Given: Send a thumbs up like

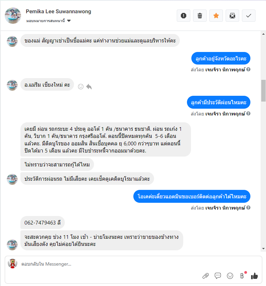Looking at the screenshot, I should point(254,276).
